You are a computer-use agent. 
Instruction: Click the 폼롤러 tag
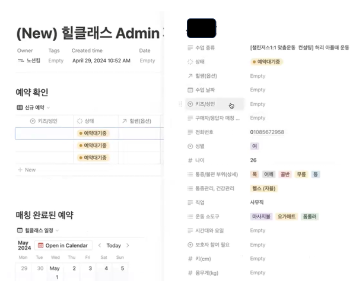point(310,217)
